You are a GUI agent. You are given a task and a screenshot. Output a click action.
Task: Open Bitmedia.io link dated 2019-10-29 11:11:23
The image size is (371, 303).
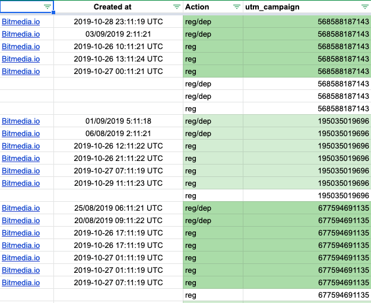click(x=21, y=183)
